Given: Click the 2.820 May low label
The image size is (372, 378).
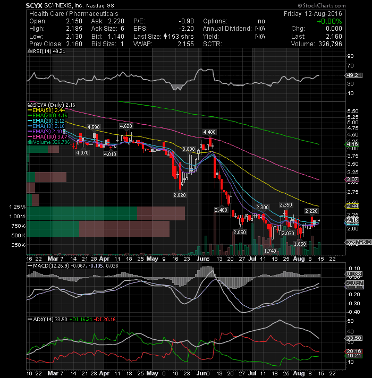Looking at the screenshot, I should (x=180, y=195).
